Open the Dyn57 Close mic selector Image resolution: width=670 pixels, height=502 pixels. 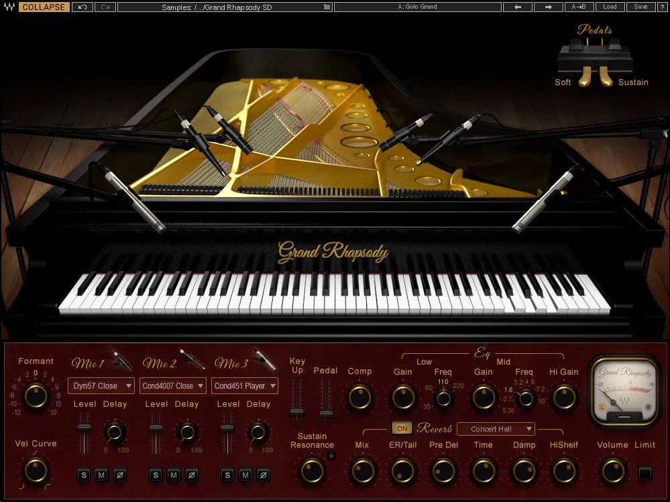click(101, 385)
